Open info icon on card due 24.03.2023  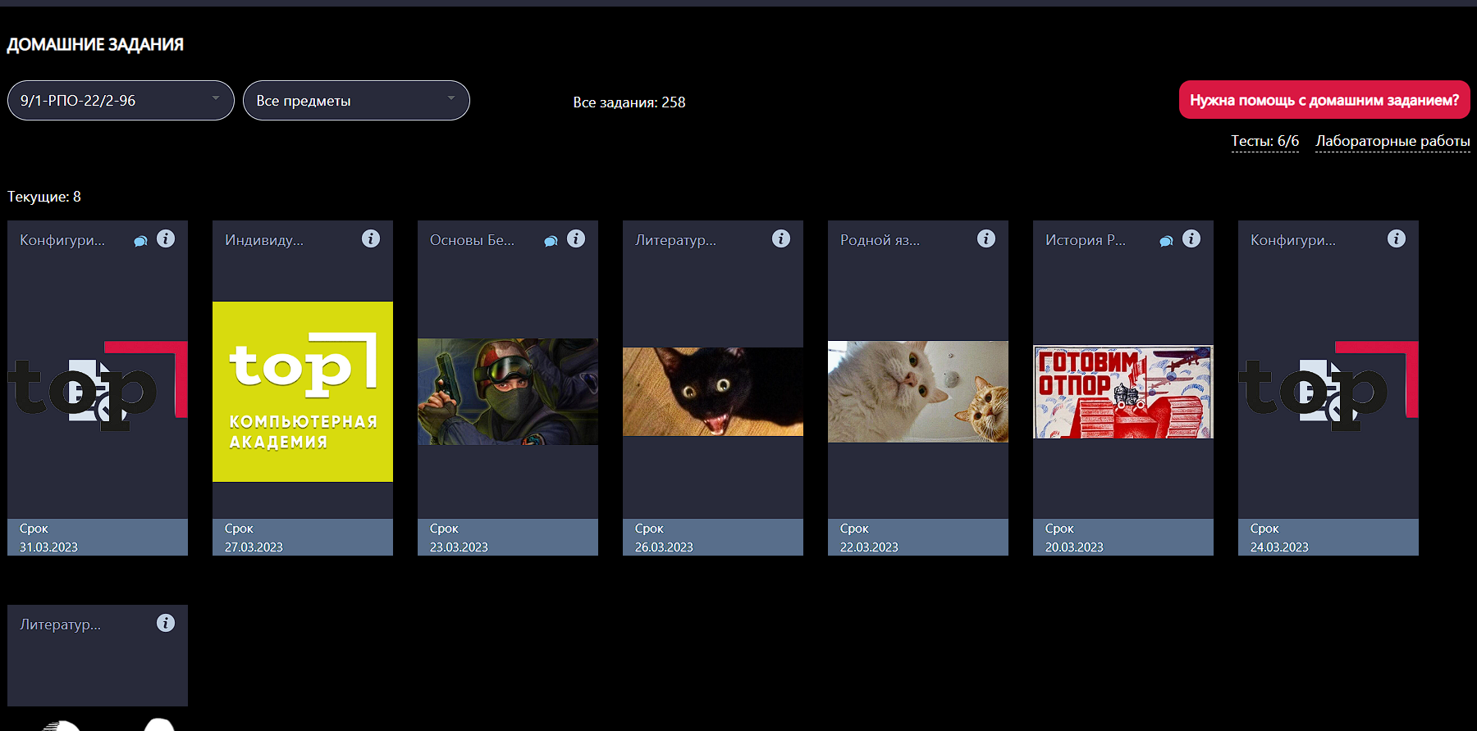tap(1397, 238)
